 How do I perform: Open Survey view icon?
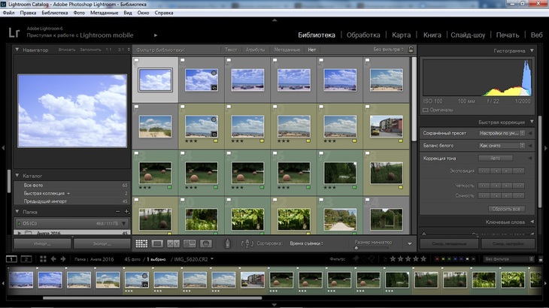[190, 243]
